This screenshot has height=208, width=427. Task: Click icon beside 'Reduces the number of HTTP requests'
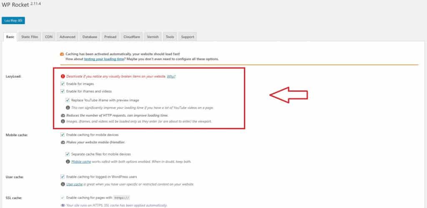point(63,115)
